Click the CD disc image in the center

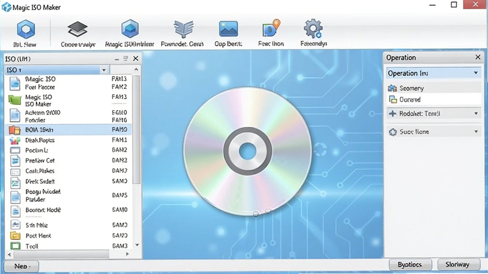(248, 151)
